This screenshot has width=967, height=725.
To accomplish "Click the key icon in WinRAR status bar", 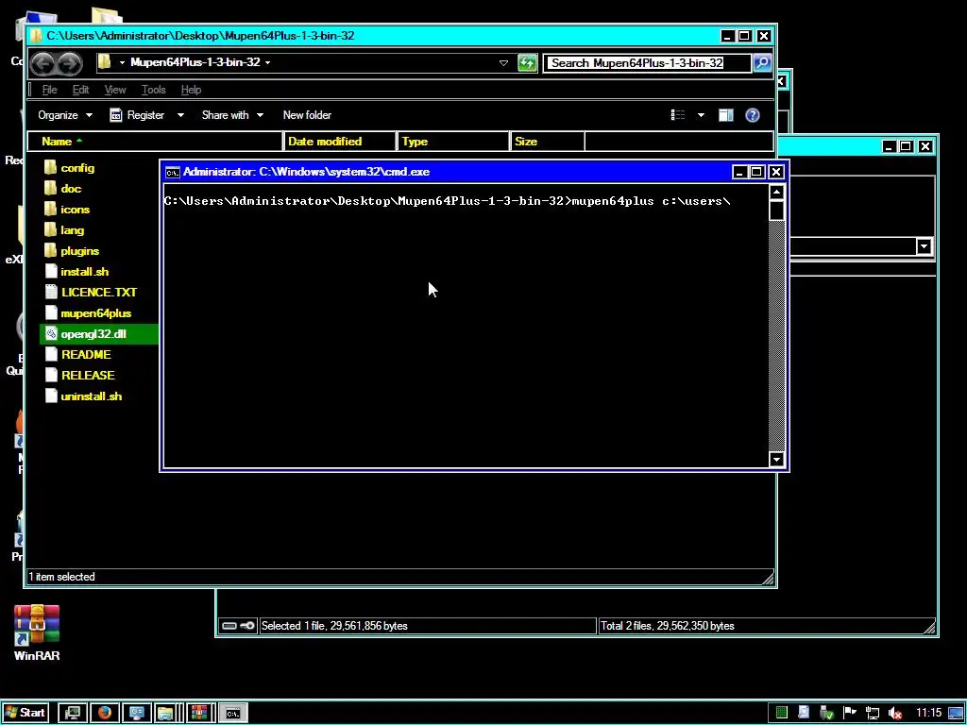I will pyautogui.click(x=247, y=626).
